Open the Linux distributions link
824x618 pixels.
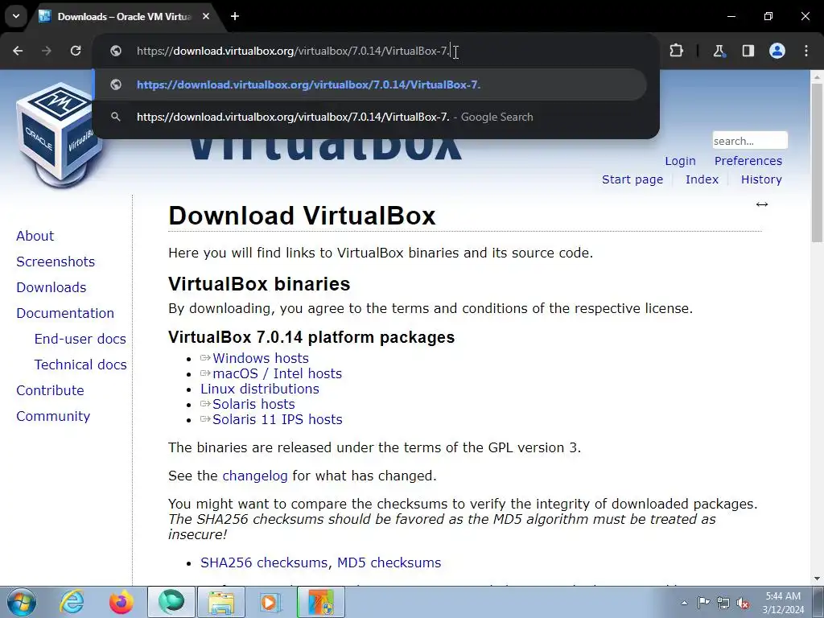260,389
